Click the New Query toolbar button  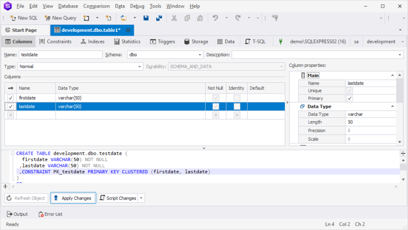tap(61, 18)
